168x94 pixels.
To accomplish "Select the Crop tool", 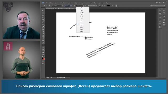I will pyautogui.click(x=43, y=20).
